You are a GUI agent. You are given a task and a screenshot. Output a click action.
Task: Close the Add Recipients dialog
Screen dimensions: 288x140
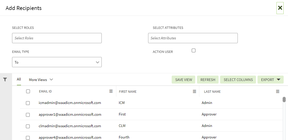pos(280,8)
